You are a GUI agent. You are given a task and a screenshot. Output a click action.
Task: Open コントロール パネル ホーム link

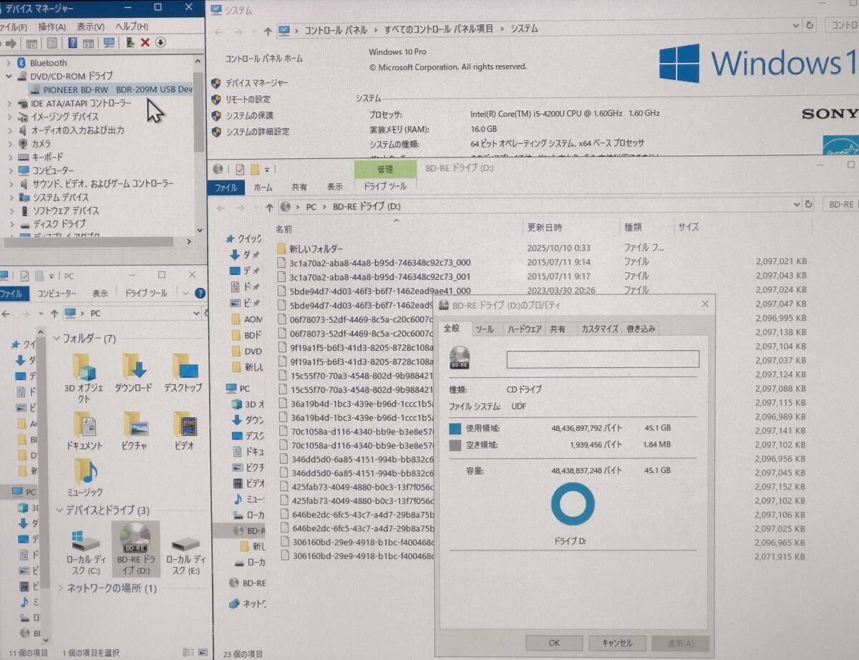263,59
